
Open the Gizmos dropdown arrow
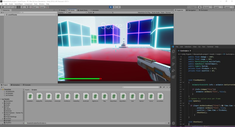[172, 12]
